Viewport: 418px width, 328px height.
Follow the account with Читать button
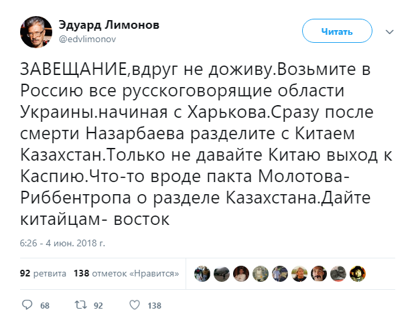coord(336,31)
